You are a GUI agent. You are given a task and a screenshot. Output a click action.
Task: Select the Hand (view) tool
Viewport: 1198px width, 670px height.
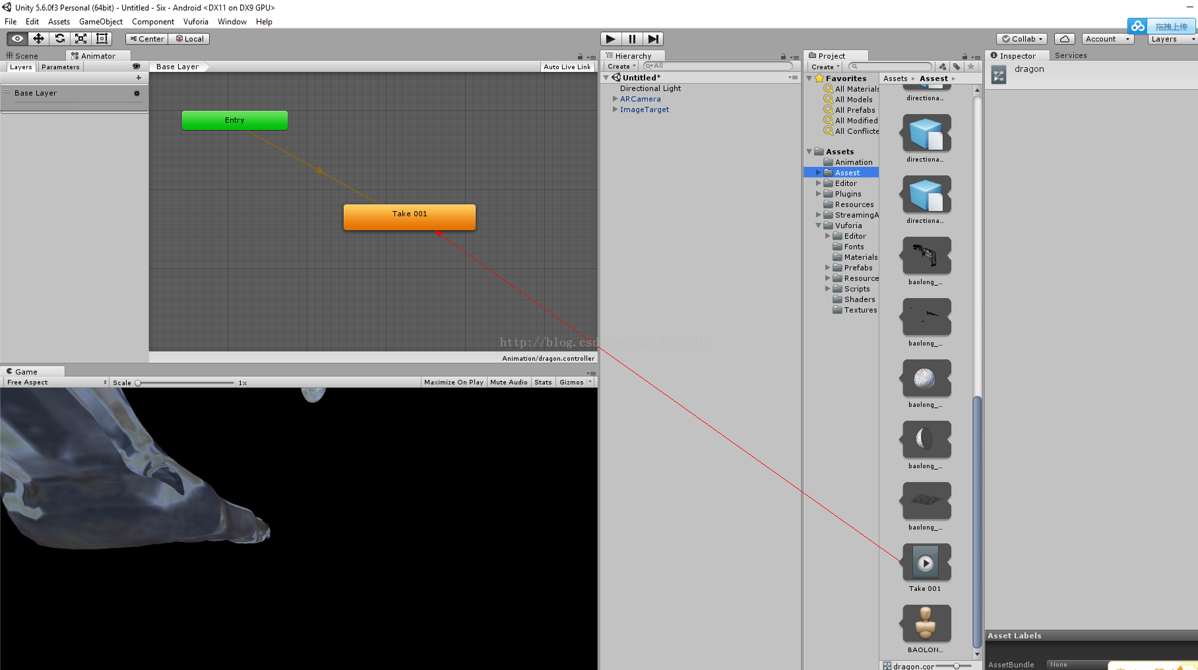pyautogui.click(x=17, y=39)
